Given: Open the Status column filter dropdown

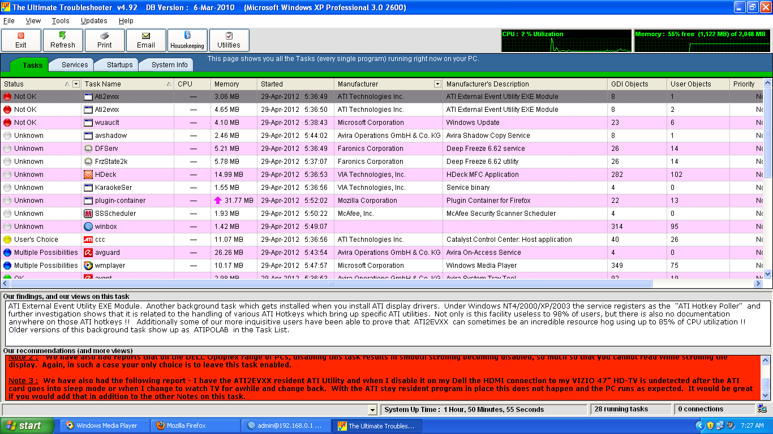Looking at the screenshot, I should (76, 84).
